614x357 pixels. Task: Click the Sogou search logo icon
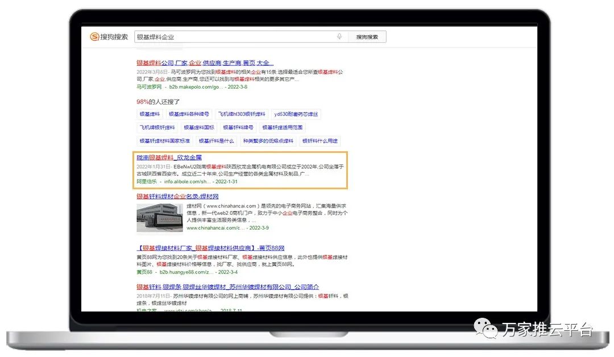(94, 37)
